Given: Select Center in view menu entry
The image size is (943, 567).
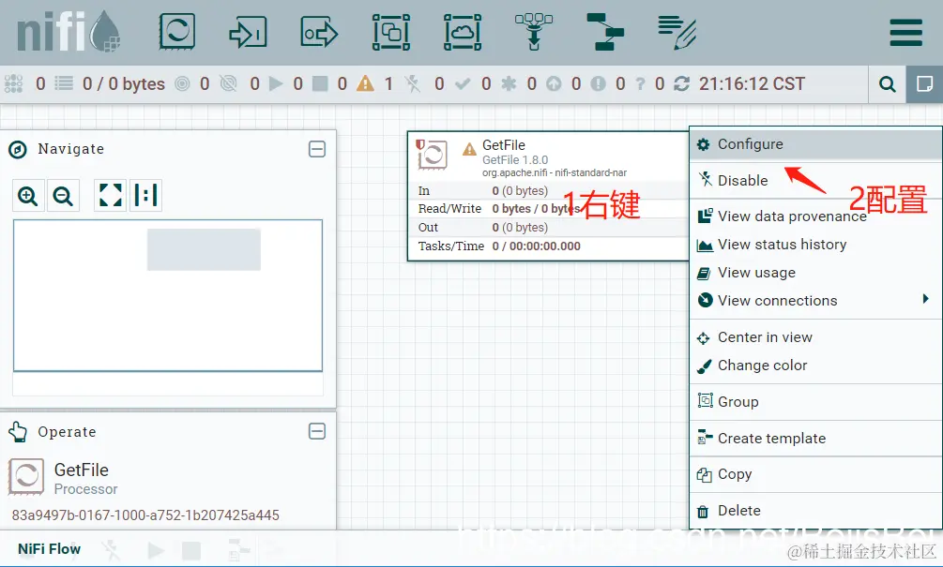Looking at the screenshot, I should (815, 337).
